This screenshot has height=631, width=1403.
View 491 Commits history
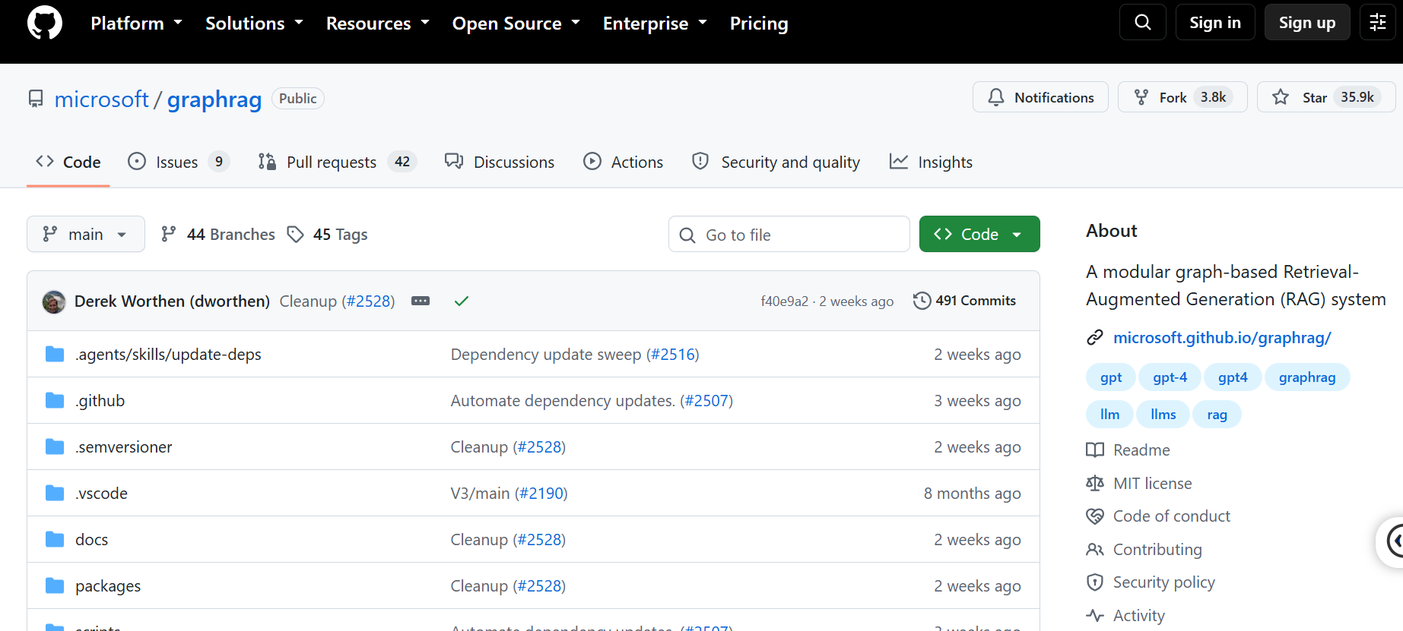(x=964, y=301)
